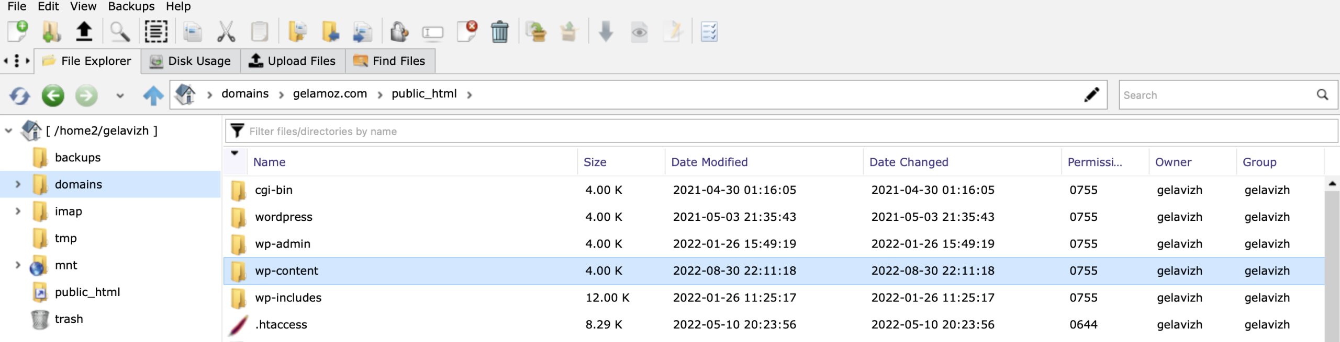The image size is (1340, 342).
Task: Click the Extract archive box icon
Action: pos(569,32)
